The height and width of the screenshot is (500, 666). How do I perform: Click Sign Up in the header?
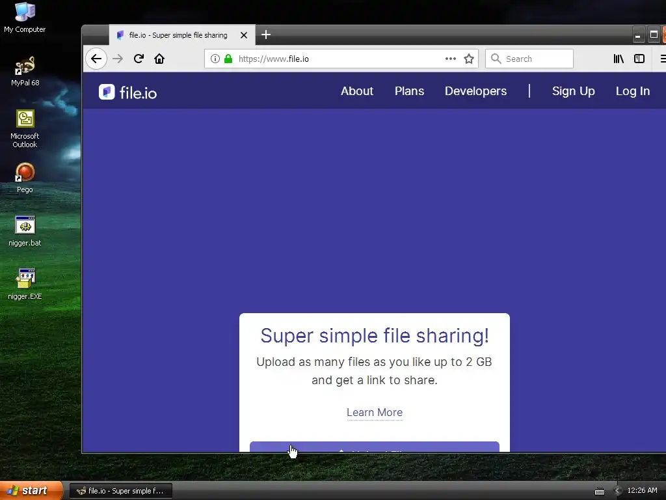[574, 91]
